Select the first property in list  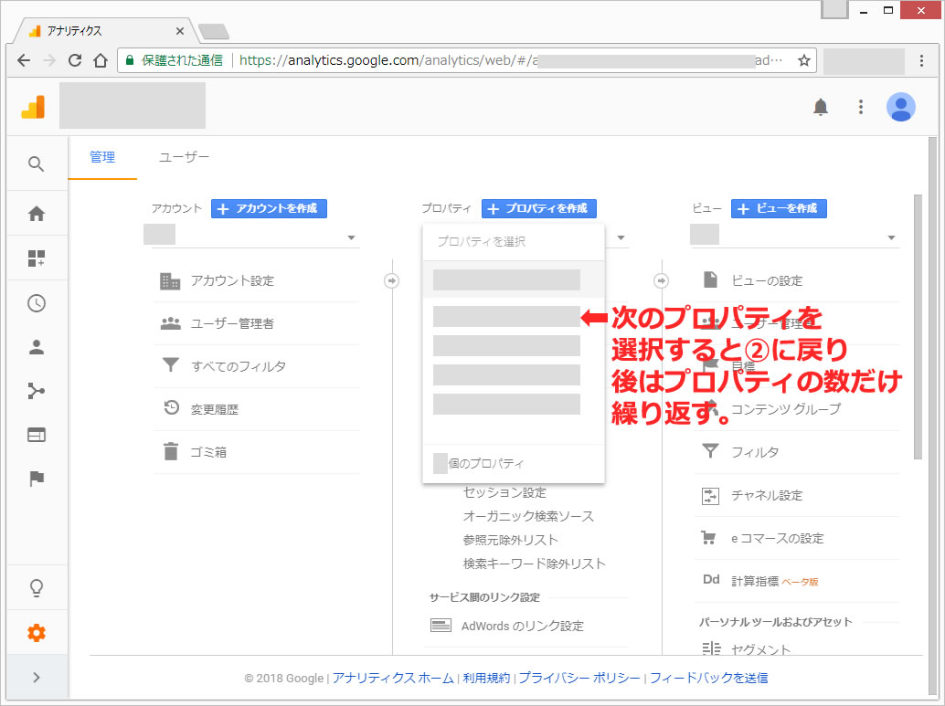coord(514,280)
